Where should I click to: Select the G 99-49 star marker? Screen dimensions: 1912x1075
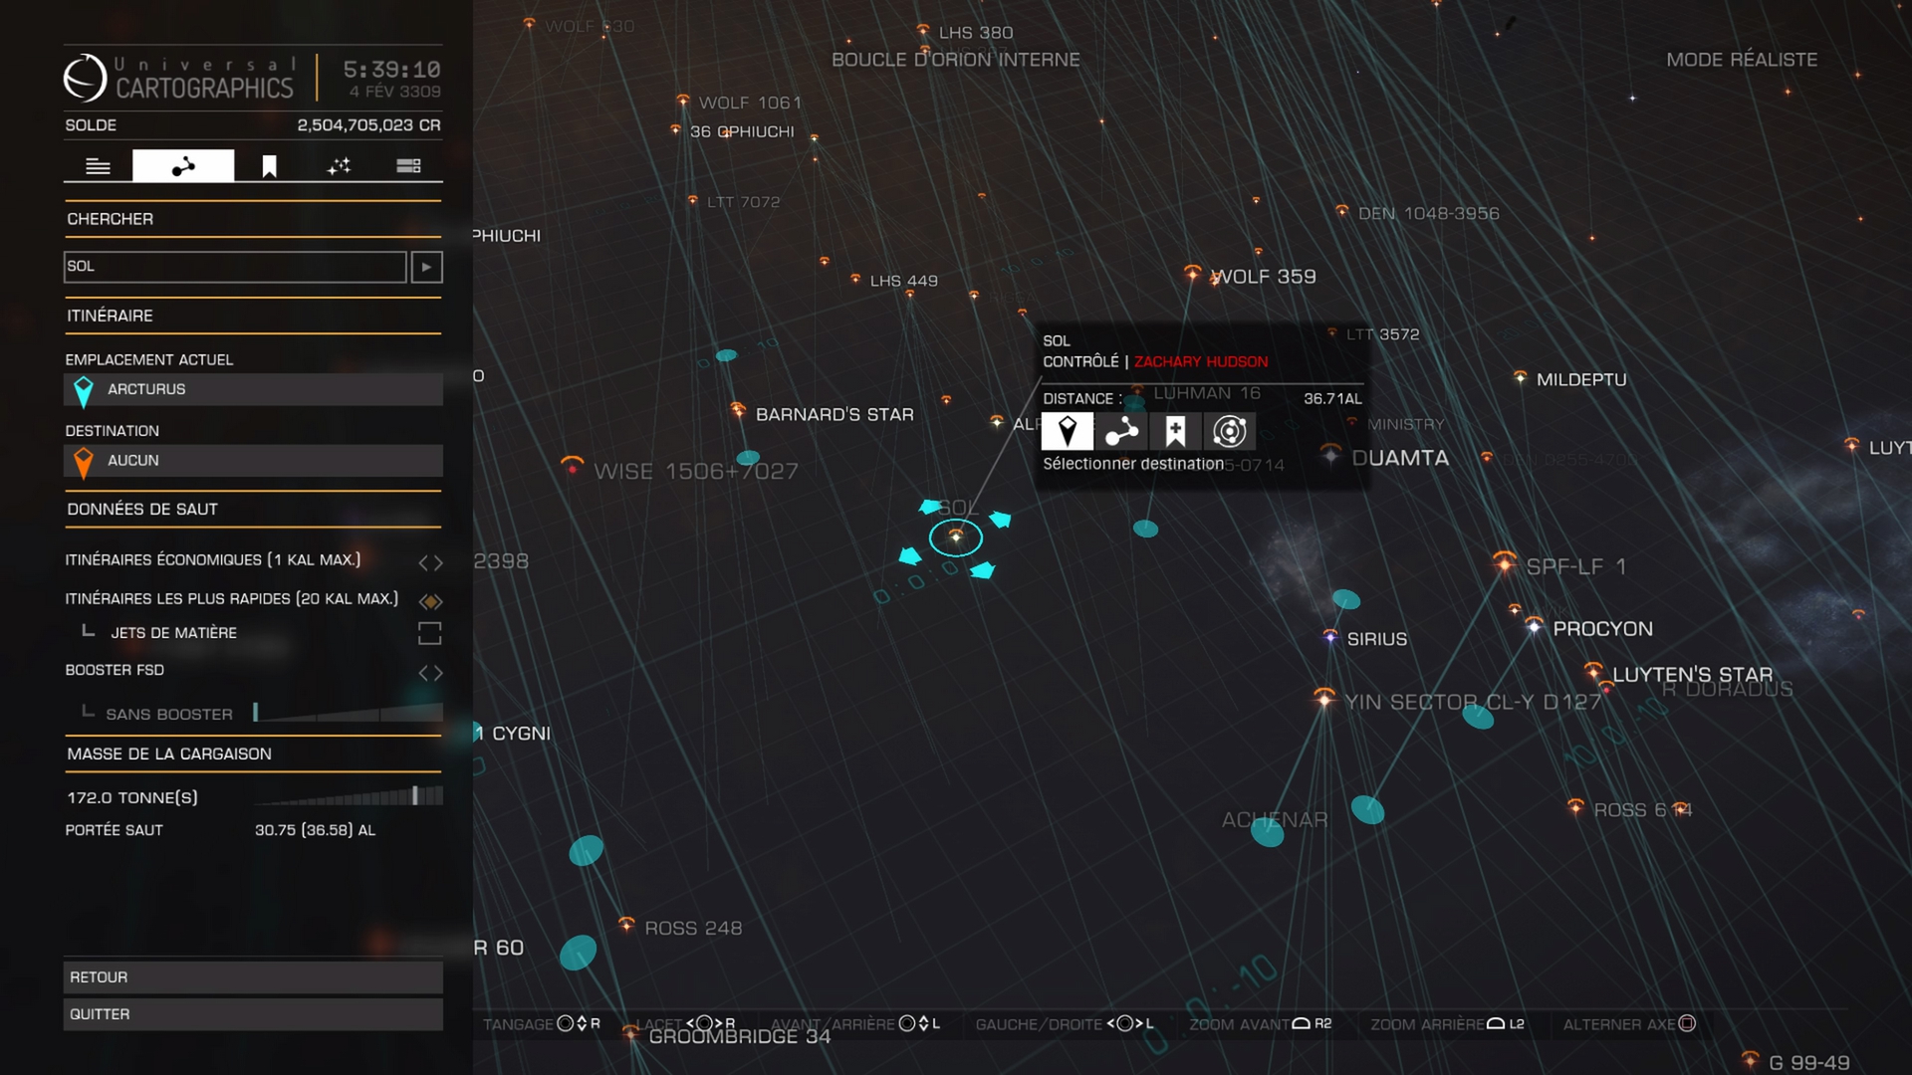click(1751, 1059)
